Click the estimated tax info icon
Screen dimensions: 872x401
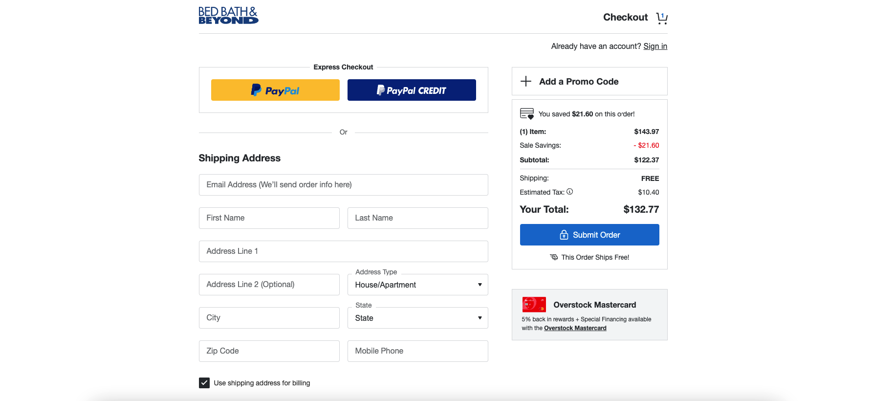(570, 192)
